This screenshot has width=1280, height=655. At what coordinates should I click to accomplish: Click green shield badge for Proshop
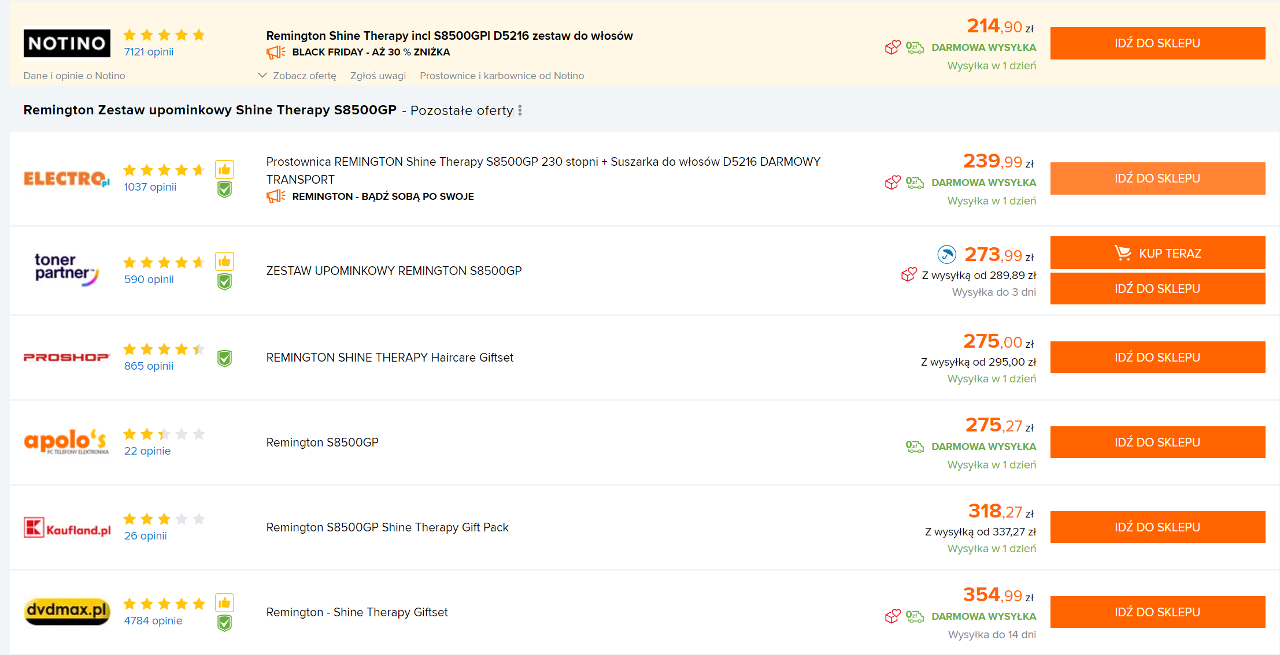click(x=224, y=358)
